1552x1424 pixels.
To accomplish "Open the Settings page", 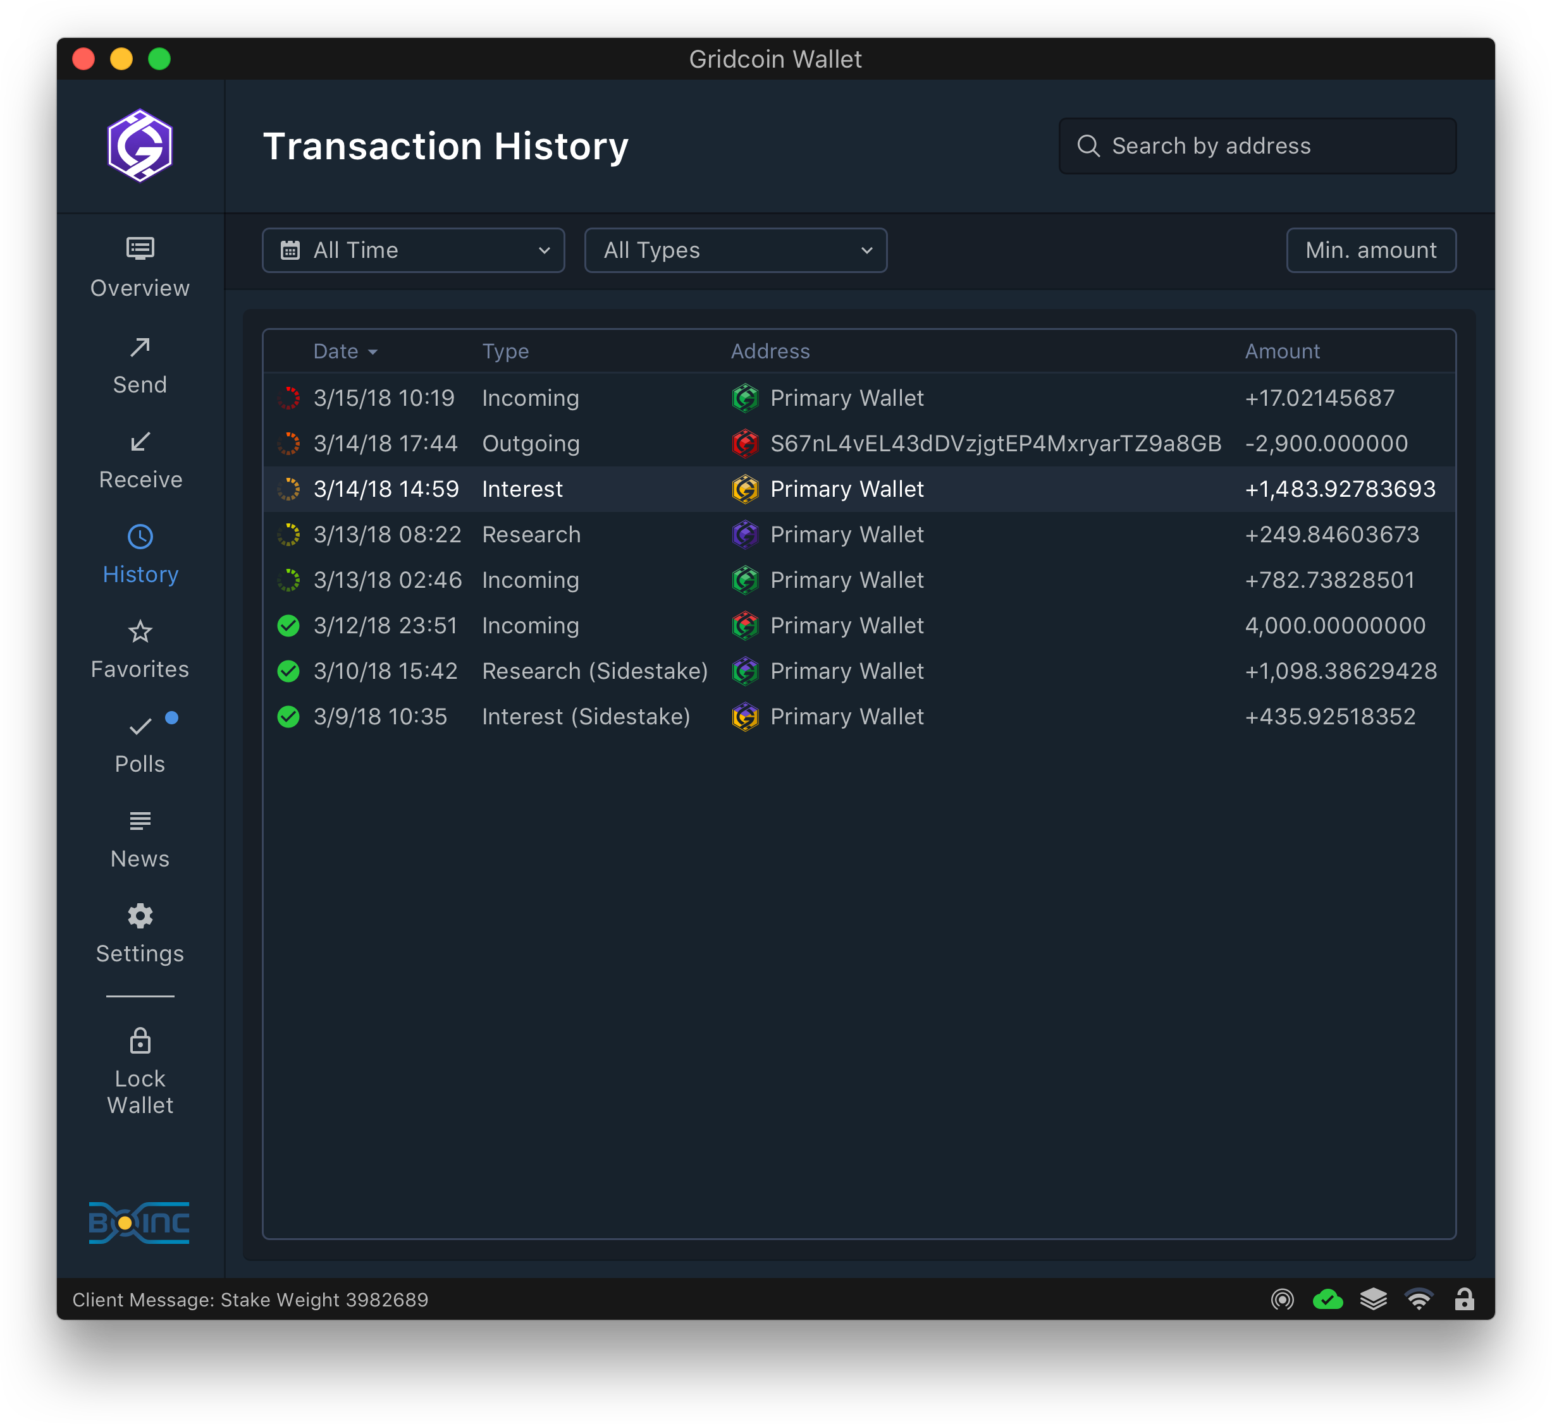I will pyautogui.click(x=140, y=934).
